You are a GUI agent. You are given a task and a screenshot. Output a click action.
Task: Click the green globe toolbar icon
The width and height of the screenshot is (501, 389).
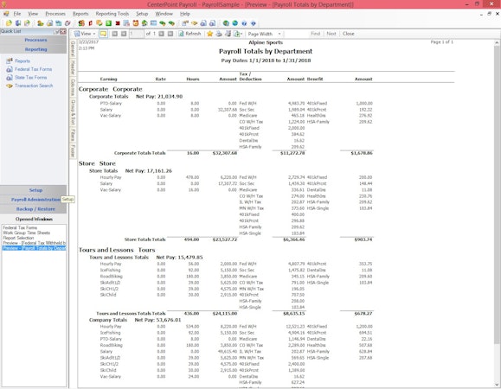tap(226, 23)
